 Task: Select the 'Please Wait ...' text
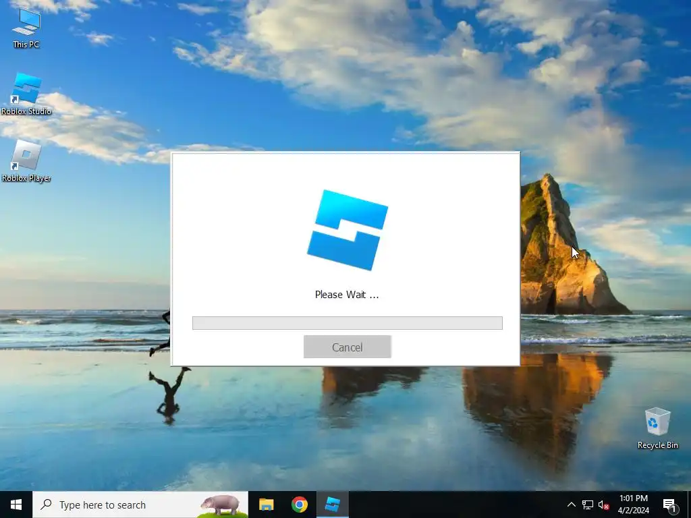pos(347,295)
